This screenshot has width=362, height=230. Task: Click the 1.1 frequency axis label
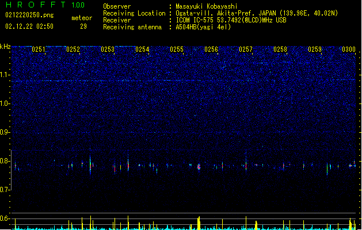(x=5, y=75)
